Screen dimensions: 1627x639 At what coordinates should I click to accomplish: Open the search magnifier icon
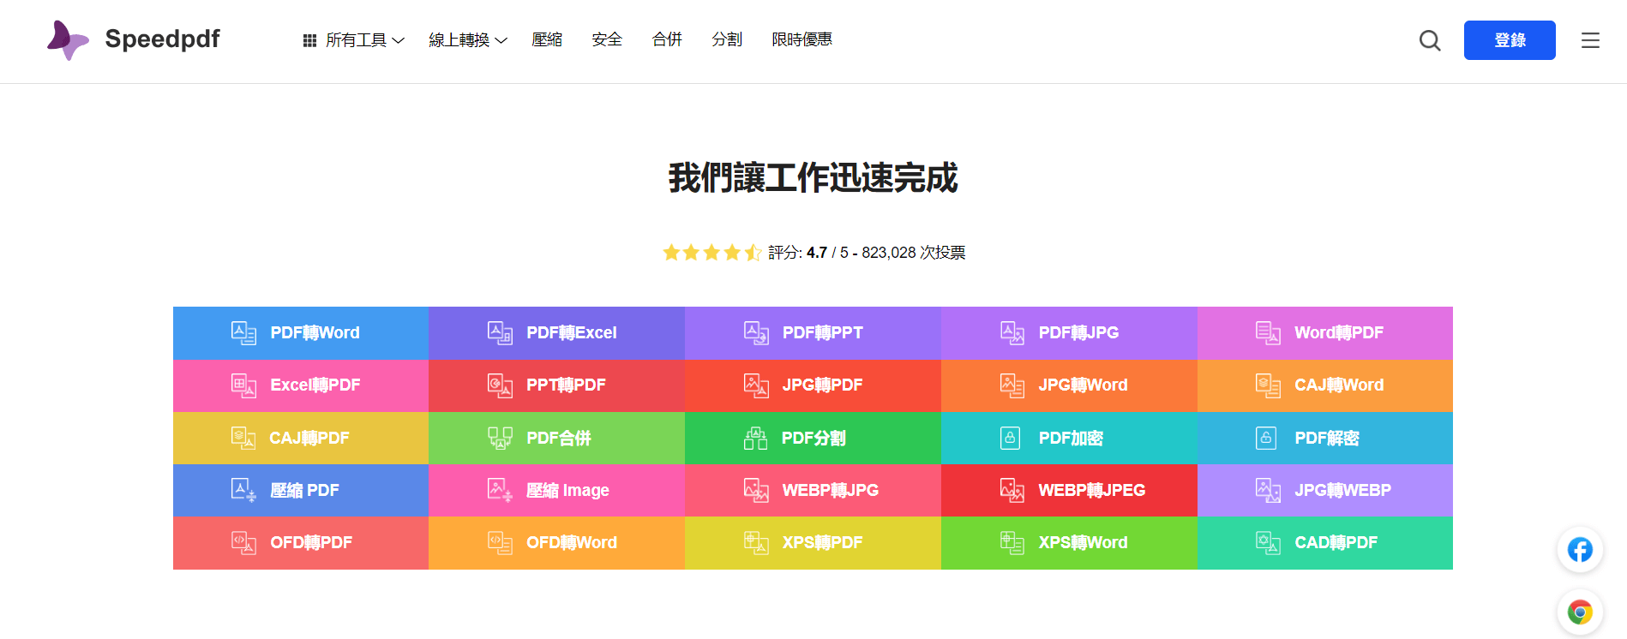[x=1430, y=40]
